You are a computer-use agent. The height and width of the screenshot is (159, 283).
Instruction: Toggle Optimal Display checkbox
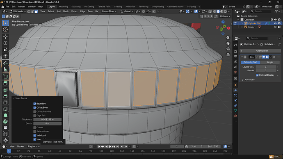click(257, 75)
